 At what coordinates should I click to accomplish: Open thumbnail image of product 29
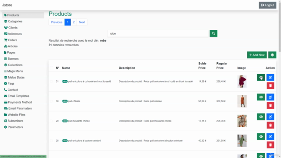pyautogui.click(x=242, y=121)
